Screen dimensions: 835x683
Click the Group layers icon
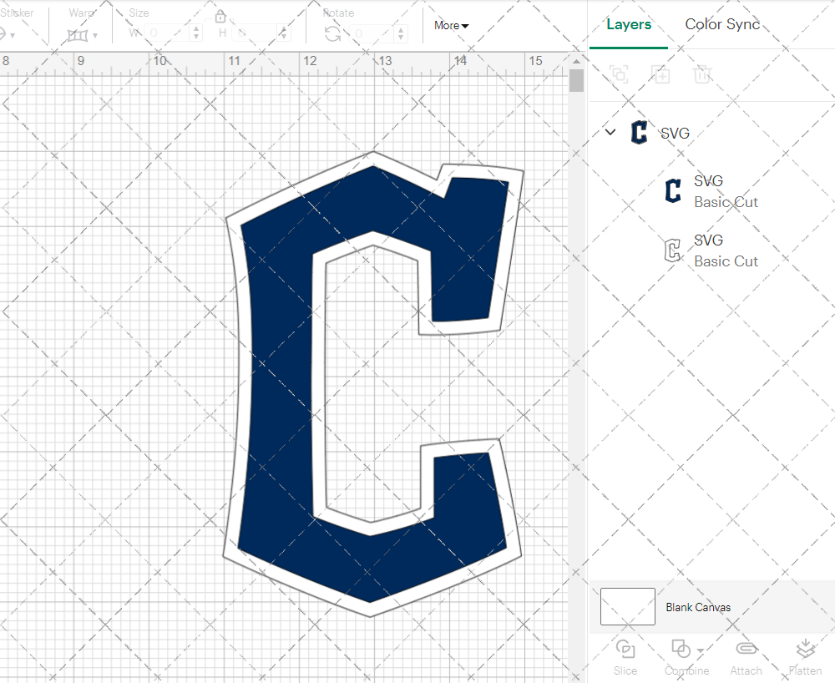[619, 75]
